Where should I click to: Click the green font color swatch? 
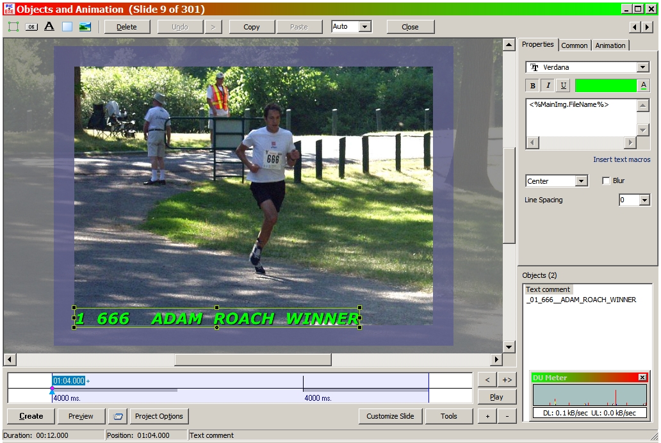(606, 85)
